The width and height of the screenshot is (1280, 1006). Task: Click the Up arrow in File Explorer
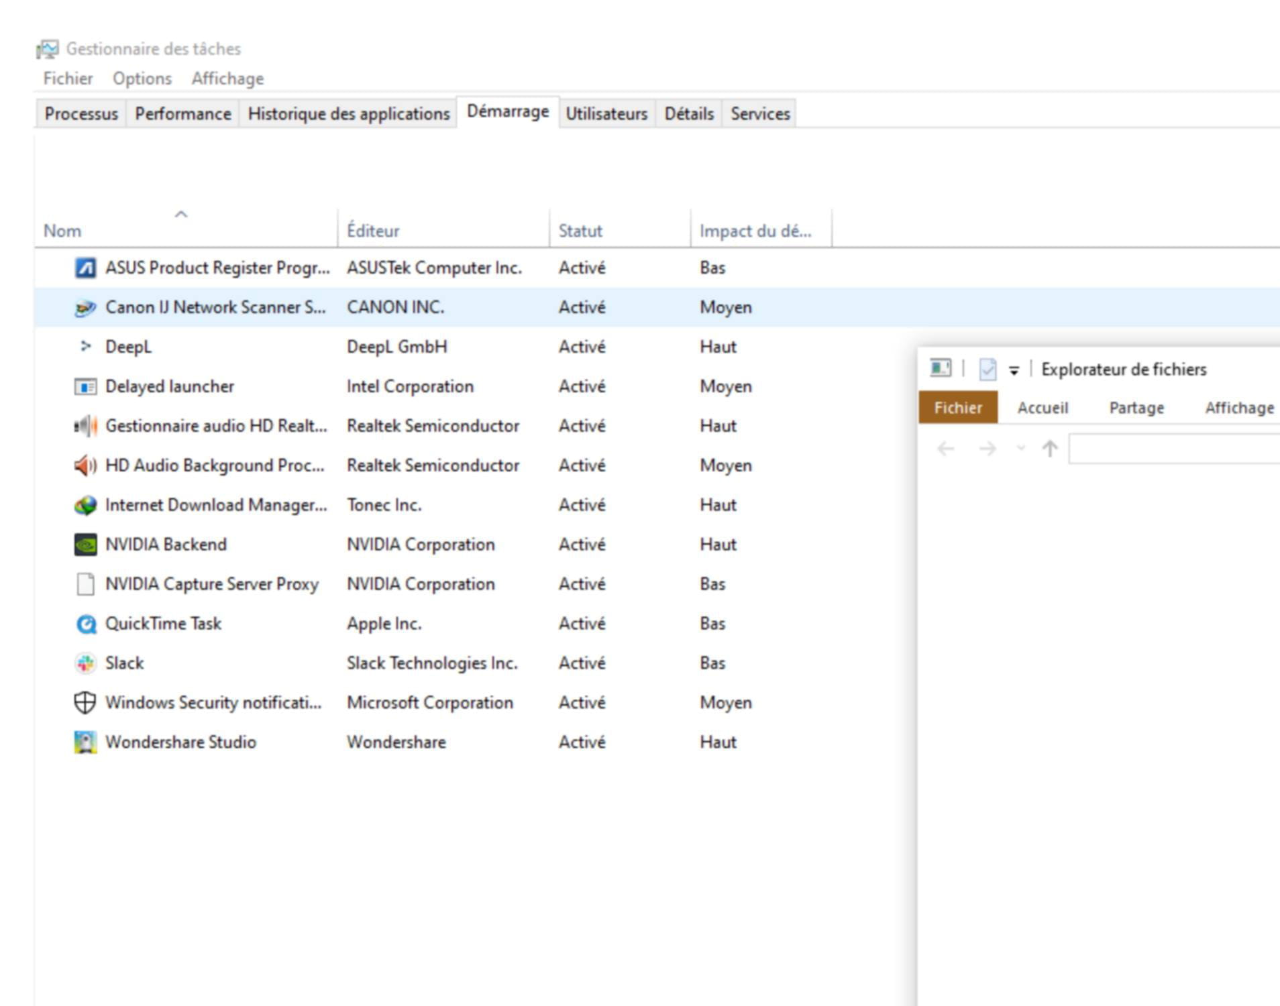(1050, 449)
